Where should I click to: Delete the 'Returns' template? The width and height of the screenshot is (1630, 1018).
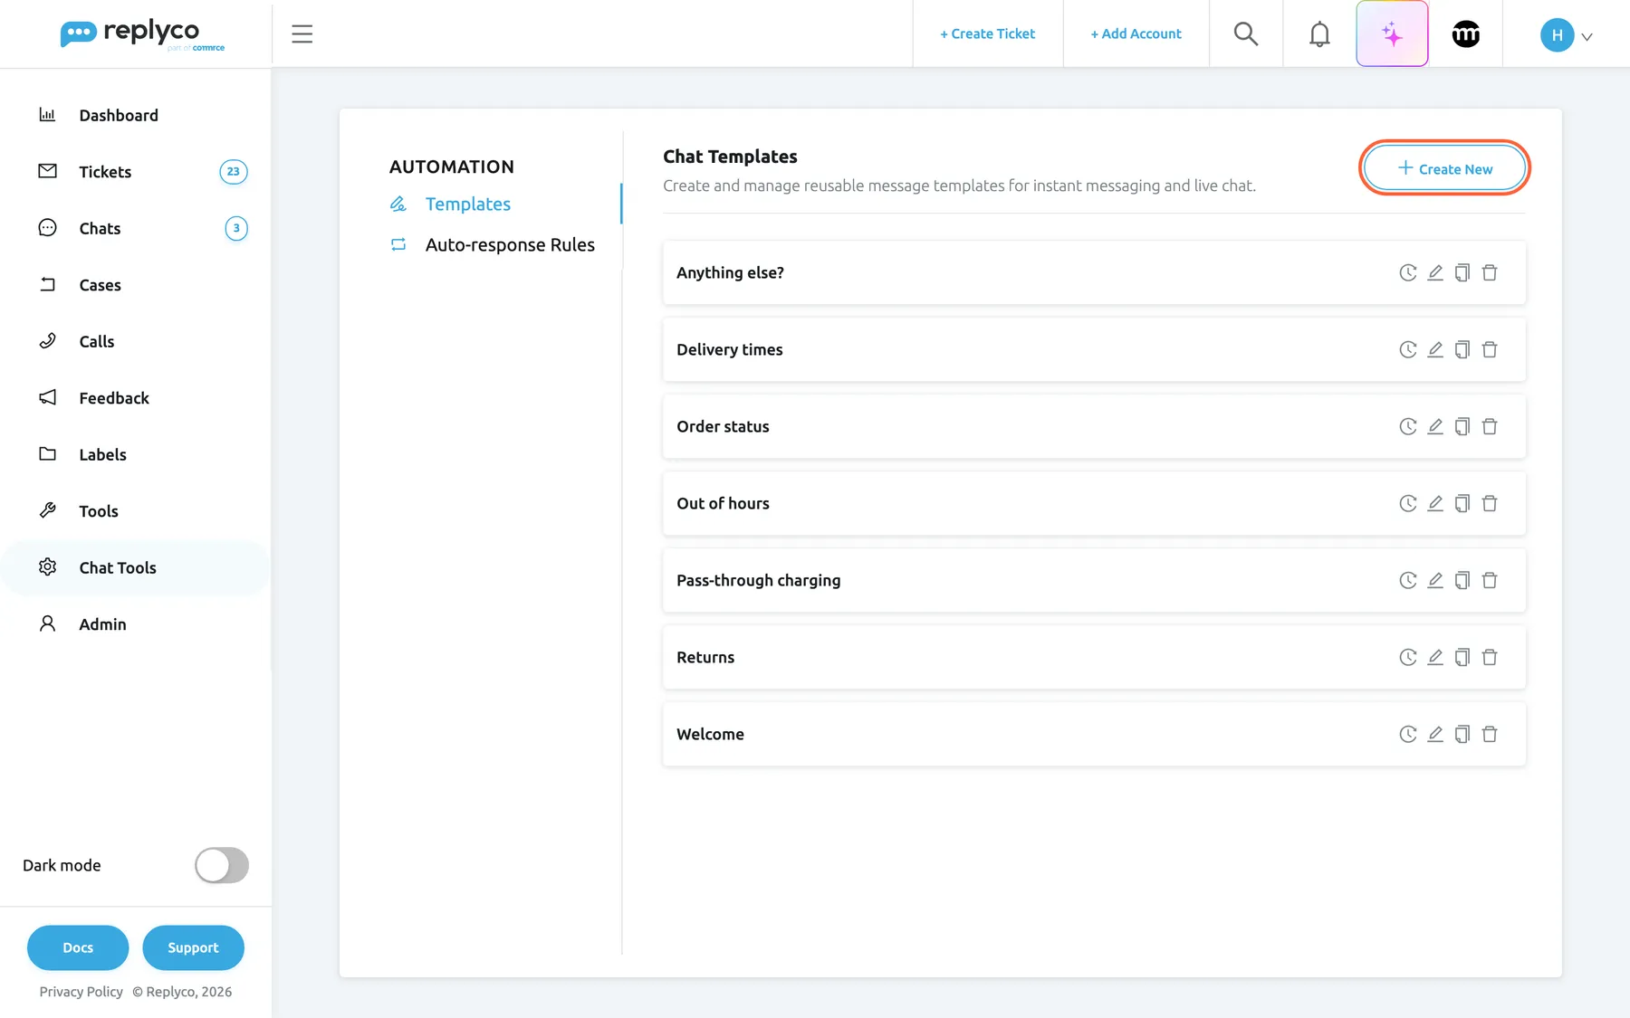[1490, 657]
